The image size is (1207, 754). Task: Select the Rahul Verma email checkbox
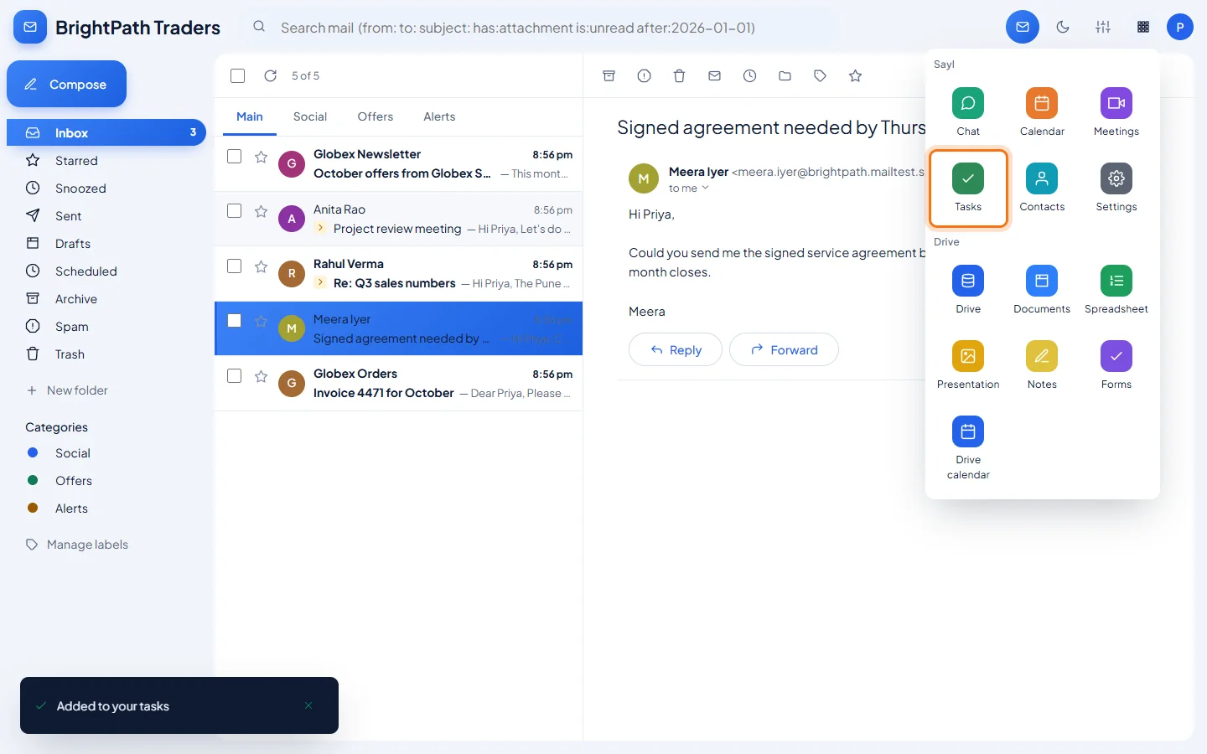click(235, 266)
